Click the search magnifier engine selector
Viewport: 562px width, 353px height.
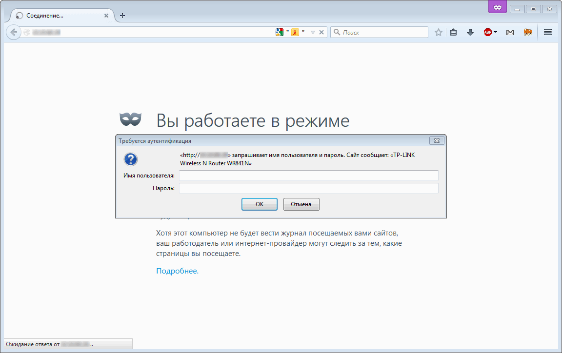coord(337,32)
